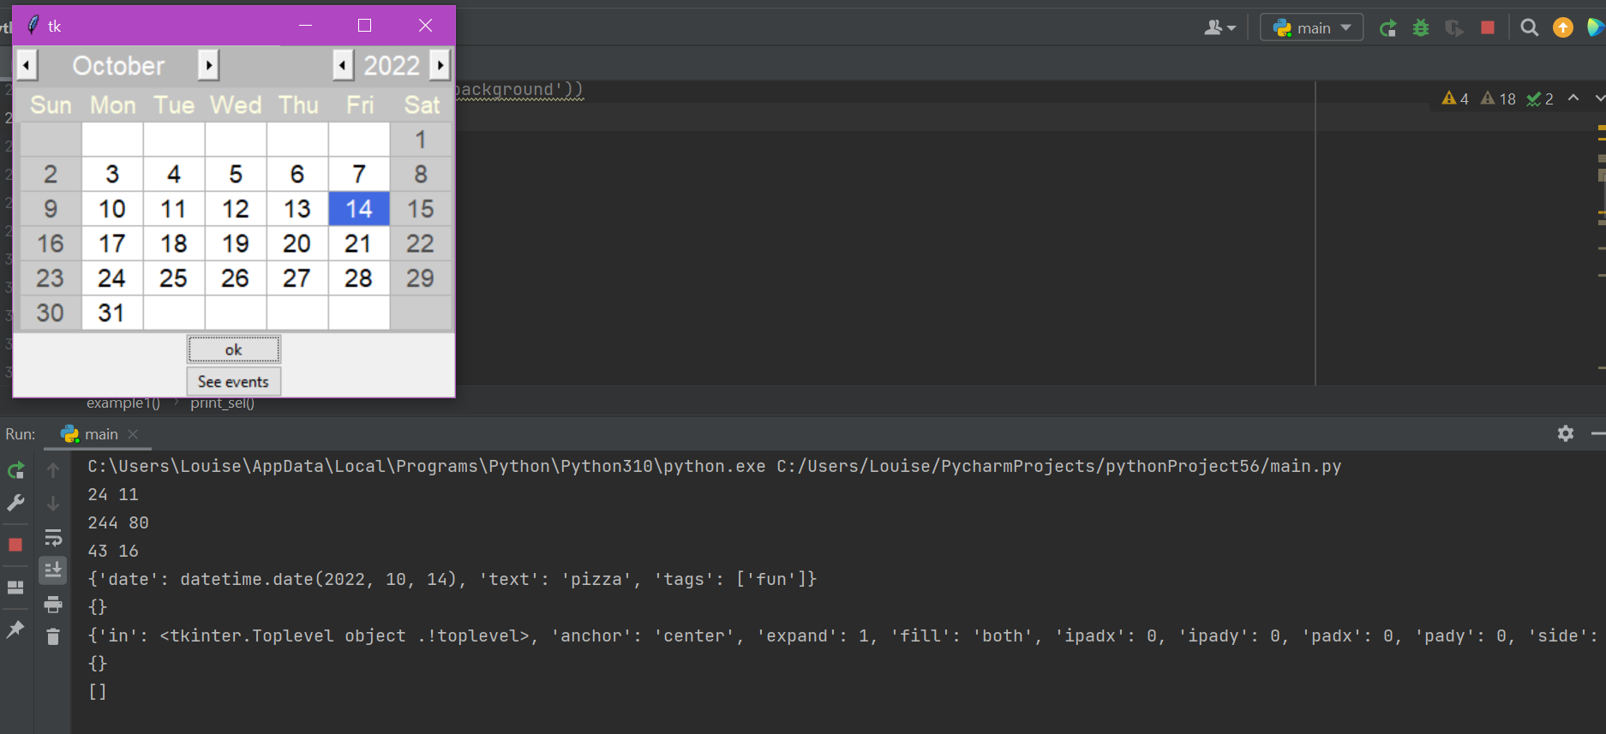Pick October 20 in the calendar
The image size is (1606, 734).
pyautogui.click(x=297, y=243)
